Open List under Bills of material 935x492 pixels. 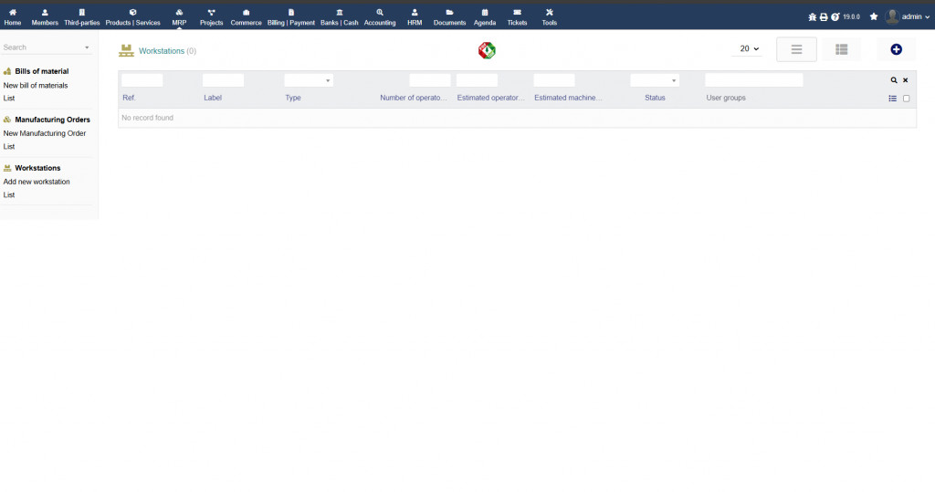(9, 99)
